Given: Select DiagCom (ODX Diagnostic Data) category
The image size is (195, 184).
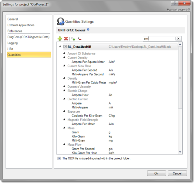Looking at the screenshot, I should tap(28, 37).
